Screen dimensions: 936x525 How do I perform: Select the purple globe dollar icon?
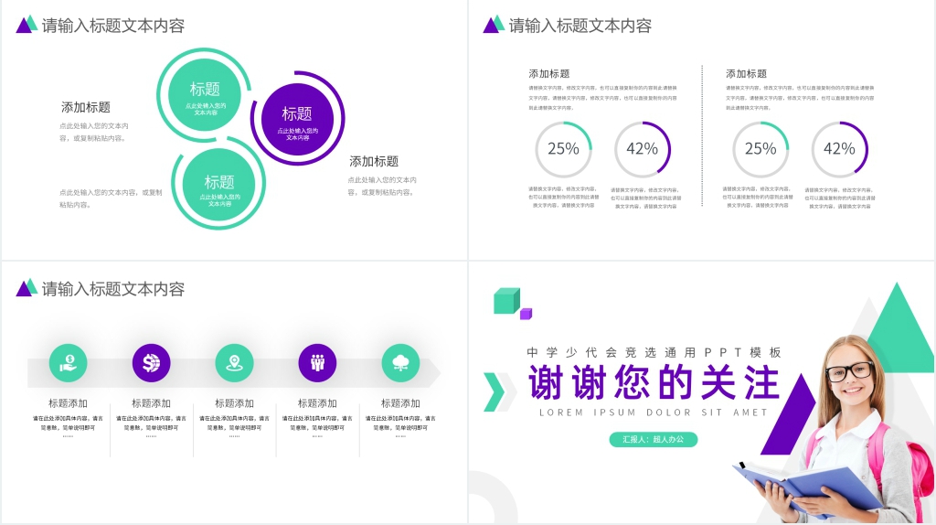point(151,362)
